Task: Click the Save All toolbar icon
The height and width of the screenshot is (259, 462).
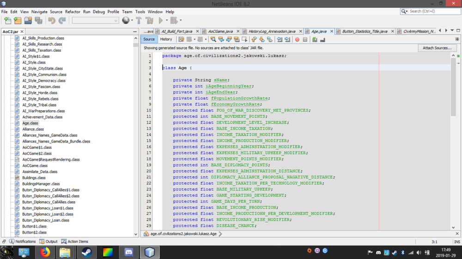Action: point(38,20)
